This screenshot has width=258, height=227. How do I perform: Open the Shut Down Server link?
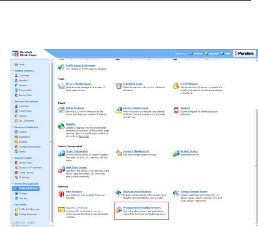[76, 167]
